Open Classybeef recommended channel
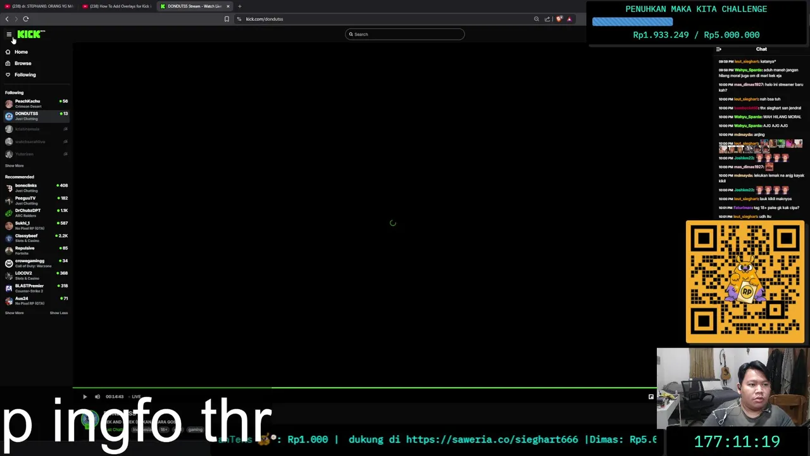The width and height of the screenshot is (810, 456). tap(37, 237)
